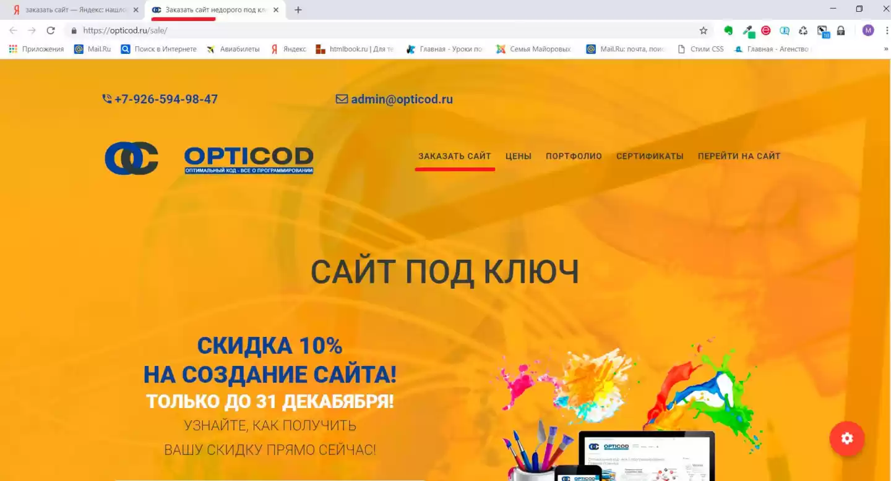Close the Заказать сайт недорого tab

click(275, 10)
